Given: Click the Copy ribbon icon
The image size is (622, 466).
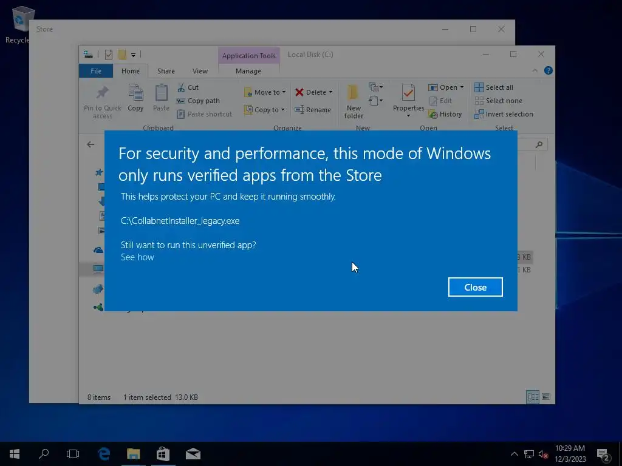Looking at the screenshot, I should point(135,92).
